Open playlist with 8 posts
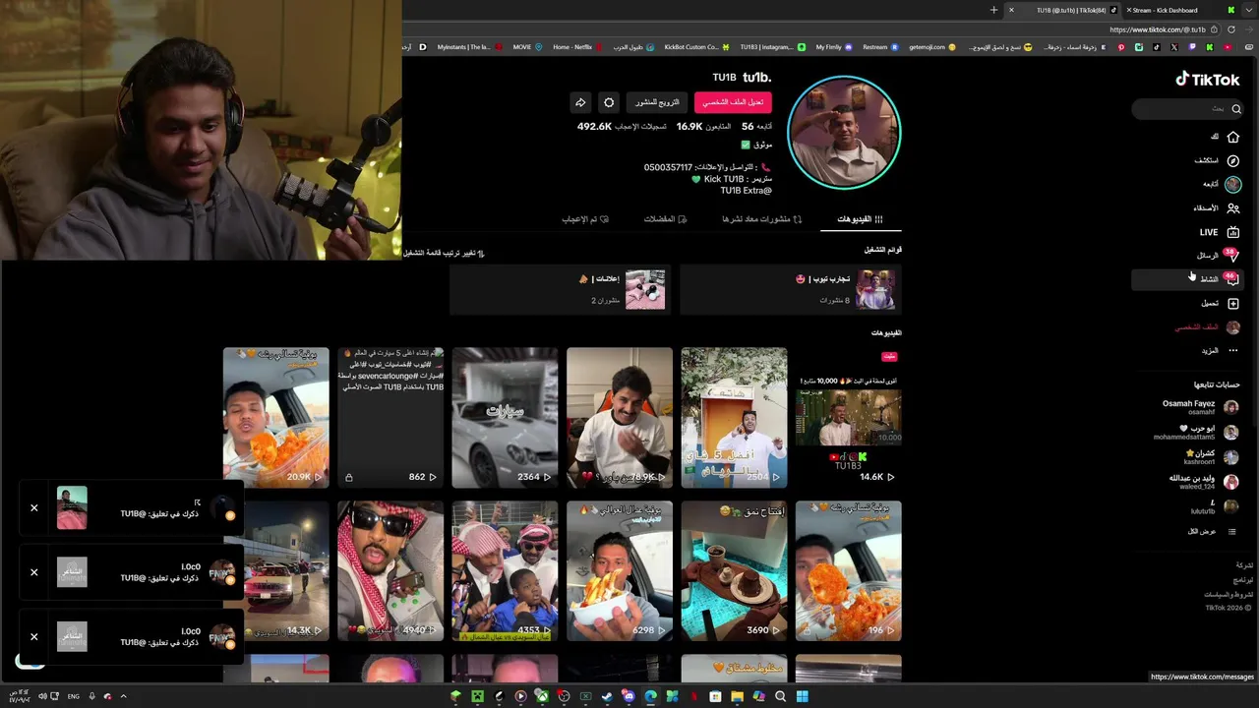The image size is (1259, 708). click(790, 290)
